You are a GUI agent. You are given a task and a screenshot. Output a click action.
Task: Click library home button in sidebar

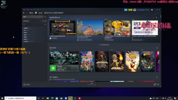[33, 17]
